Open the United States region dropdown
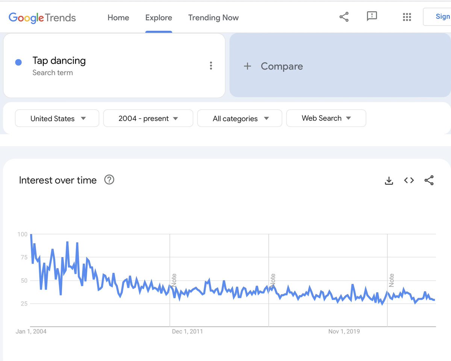This screenshot has width=451, height=361. coord(57,118)
